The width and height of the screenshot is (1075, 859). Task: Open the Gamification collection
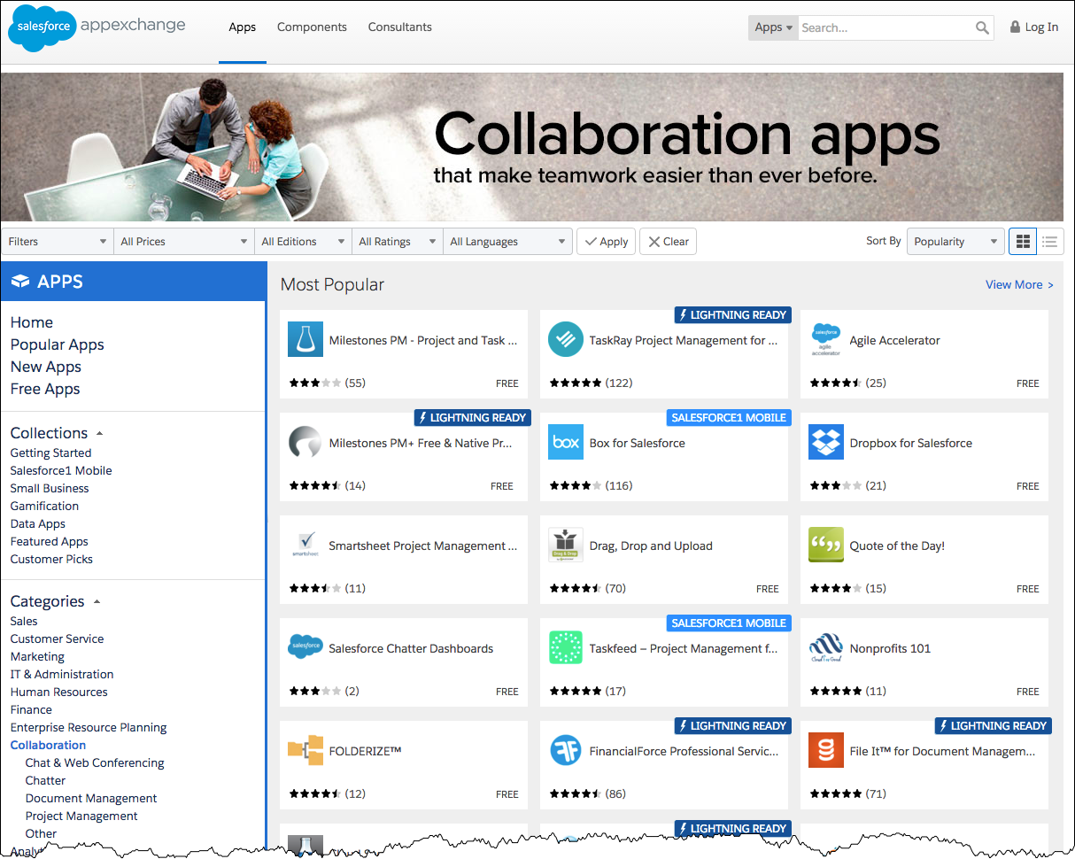44,506
